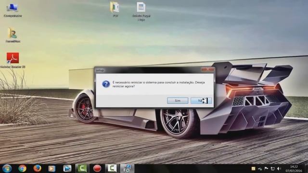The width and height of the screenshot is (308, 173).
Task: Select the Computador desktop icon
Action: click(x=13, y=11)
